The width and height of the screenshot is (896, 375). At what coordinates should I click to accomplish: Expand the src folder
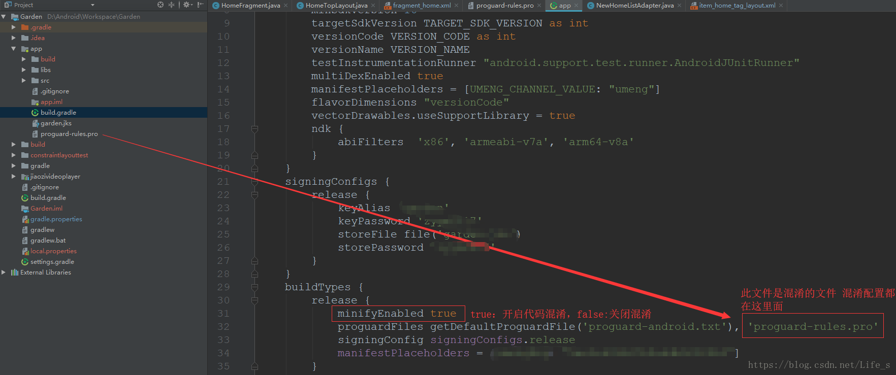click(x=24, y=81)
